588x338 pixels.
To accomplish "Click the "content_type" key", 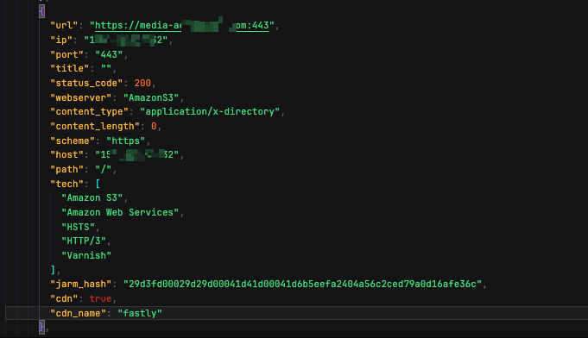I will 89,111.
